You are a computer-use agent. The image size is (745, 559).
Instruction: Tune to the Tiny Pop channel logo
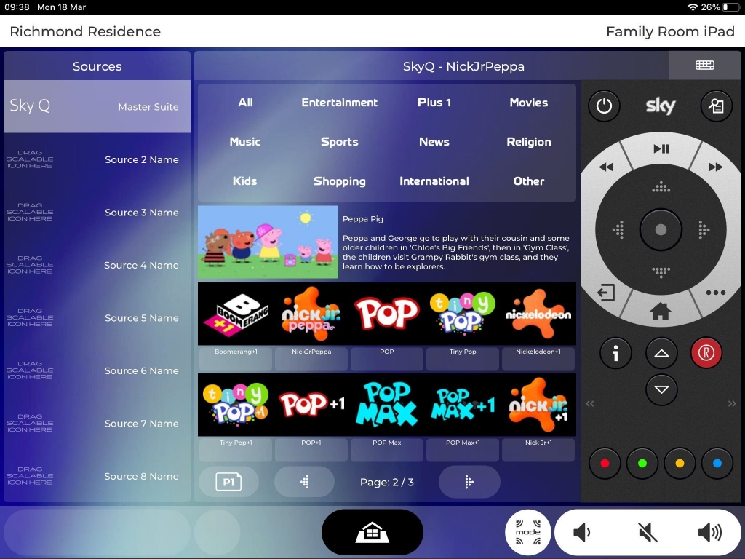pyautogui.click(x=462, y=314)
